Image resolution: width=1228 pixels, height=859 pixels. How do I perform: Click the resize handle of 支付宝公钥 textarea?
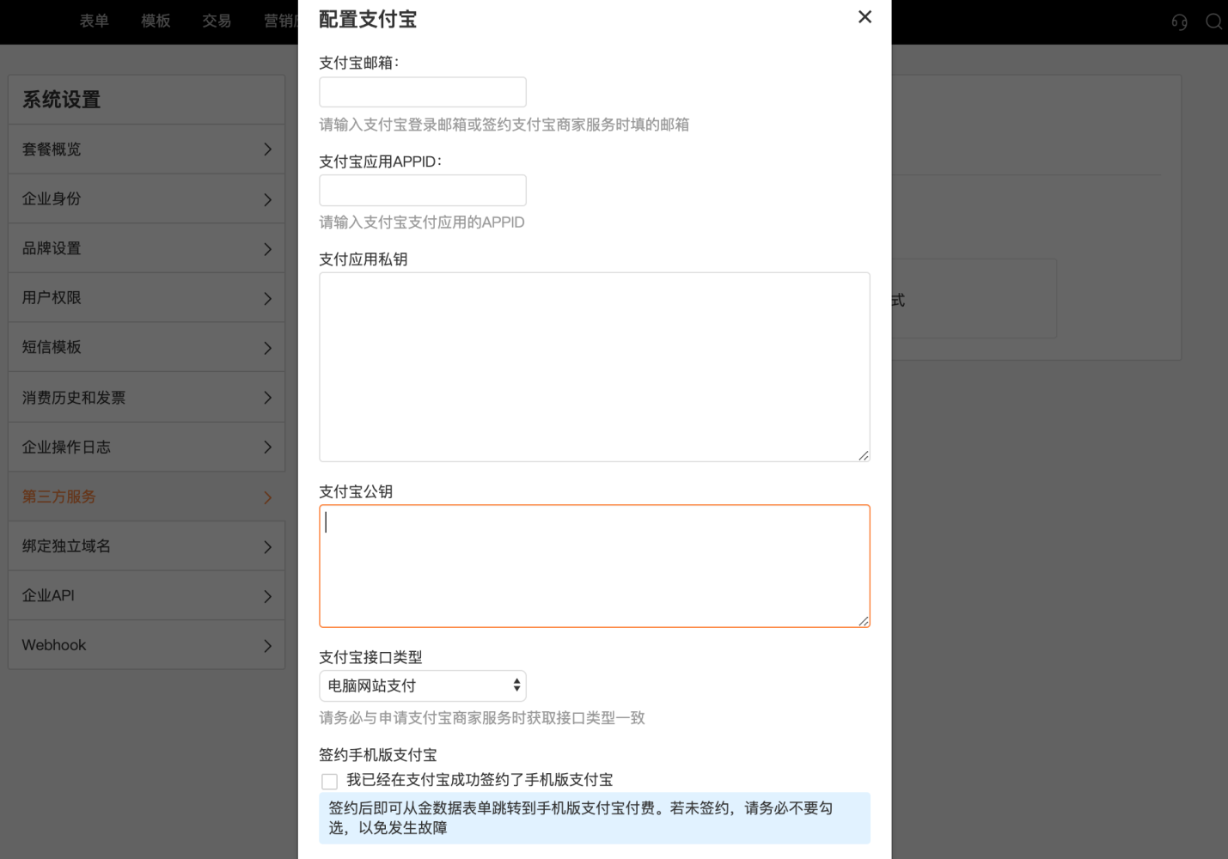[x=864, y=620]
